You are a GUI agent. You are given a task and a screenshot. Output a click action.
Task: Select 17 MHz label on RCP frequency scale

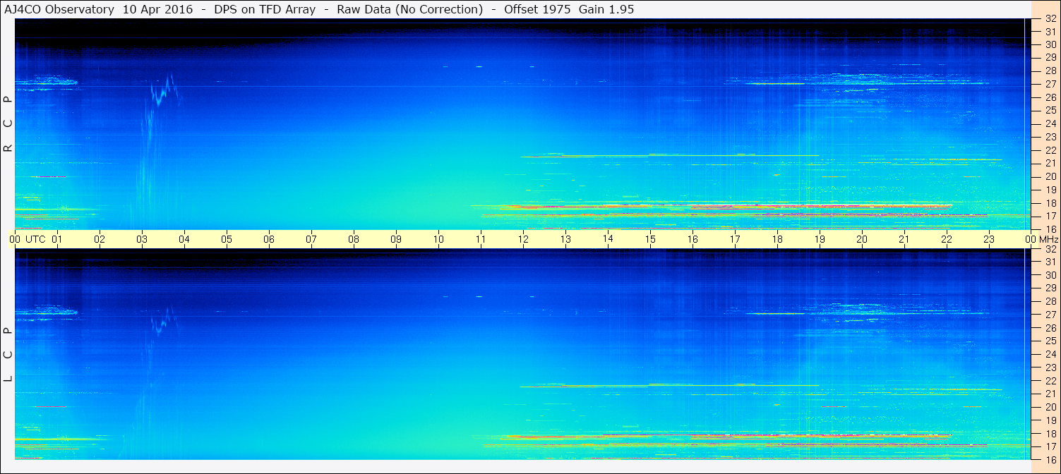(1050, 216)
